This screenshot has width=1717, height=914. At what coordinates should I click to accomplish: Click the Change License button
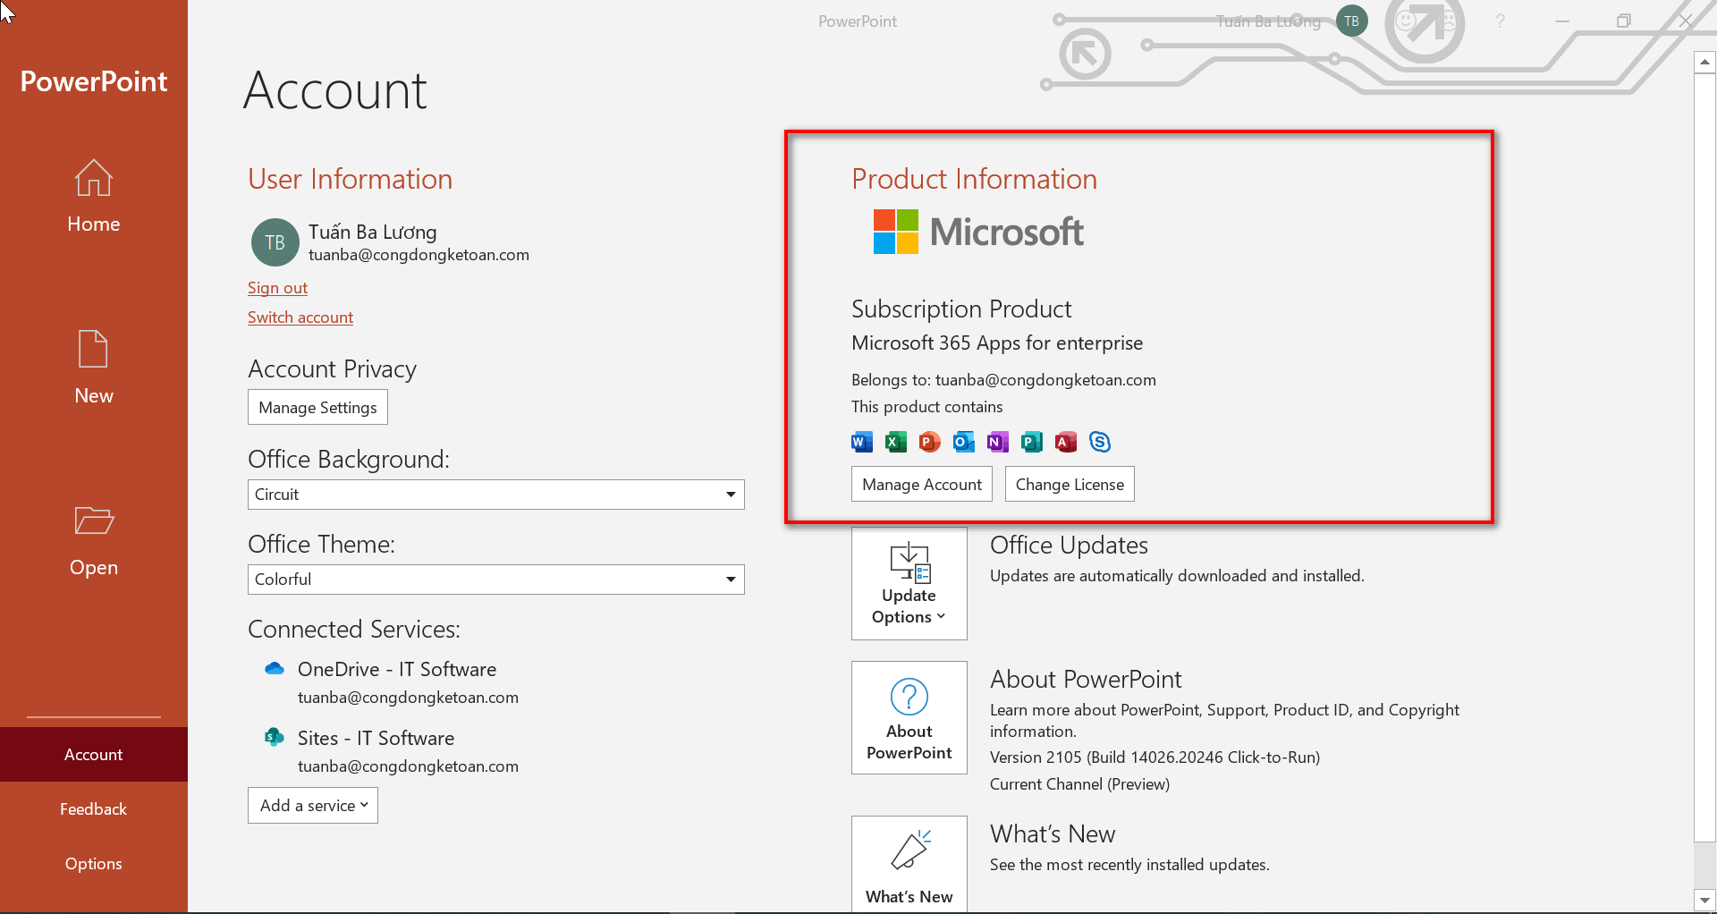1070,484
